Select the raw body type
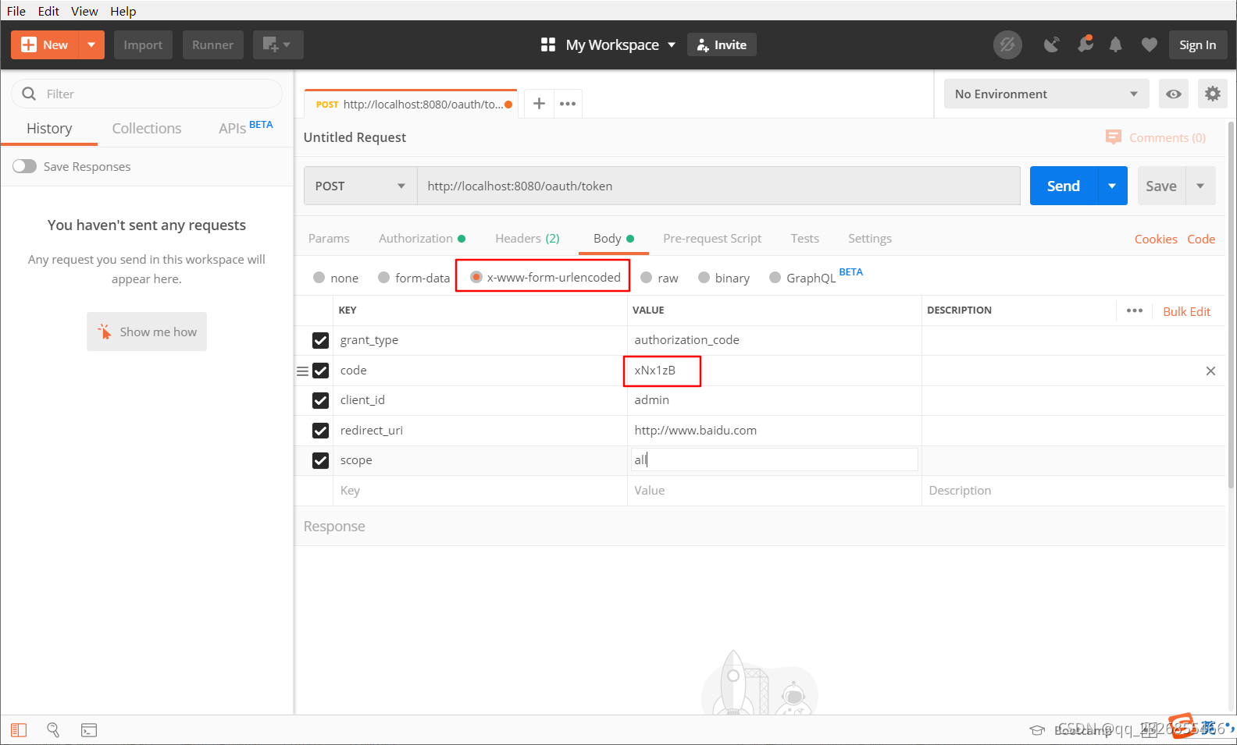This screenshot has height=745, width=1237. tap(647, 278)
